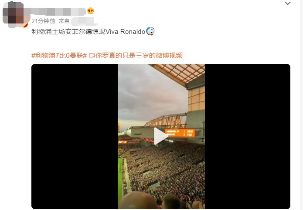Open the blurred username profile link
The width and height of the screenshot is (303, 210).
coord(56,11)
